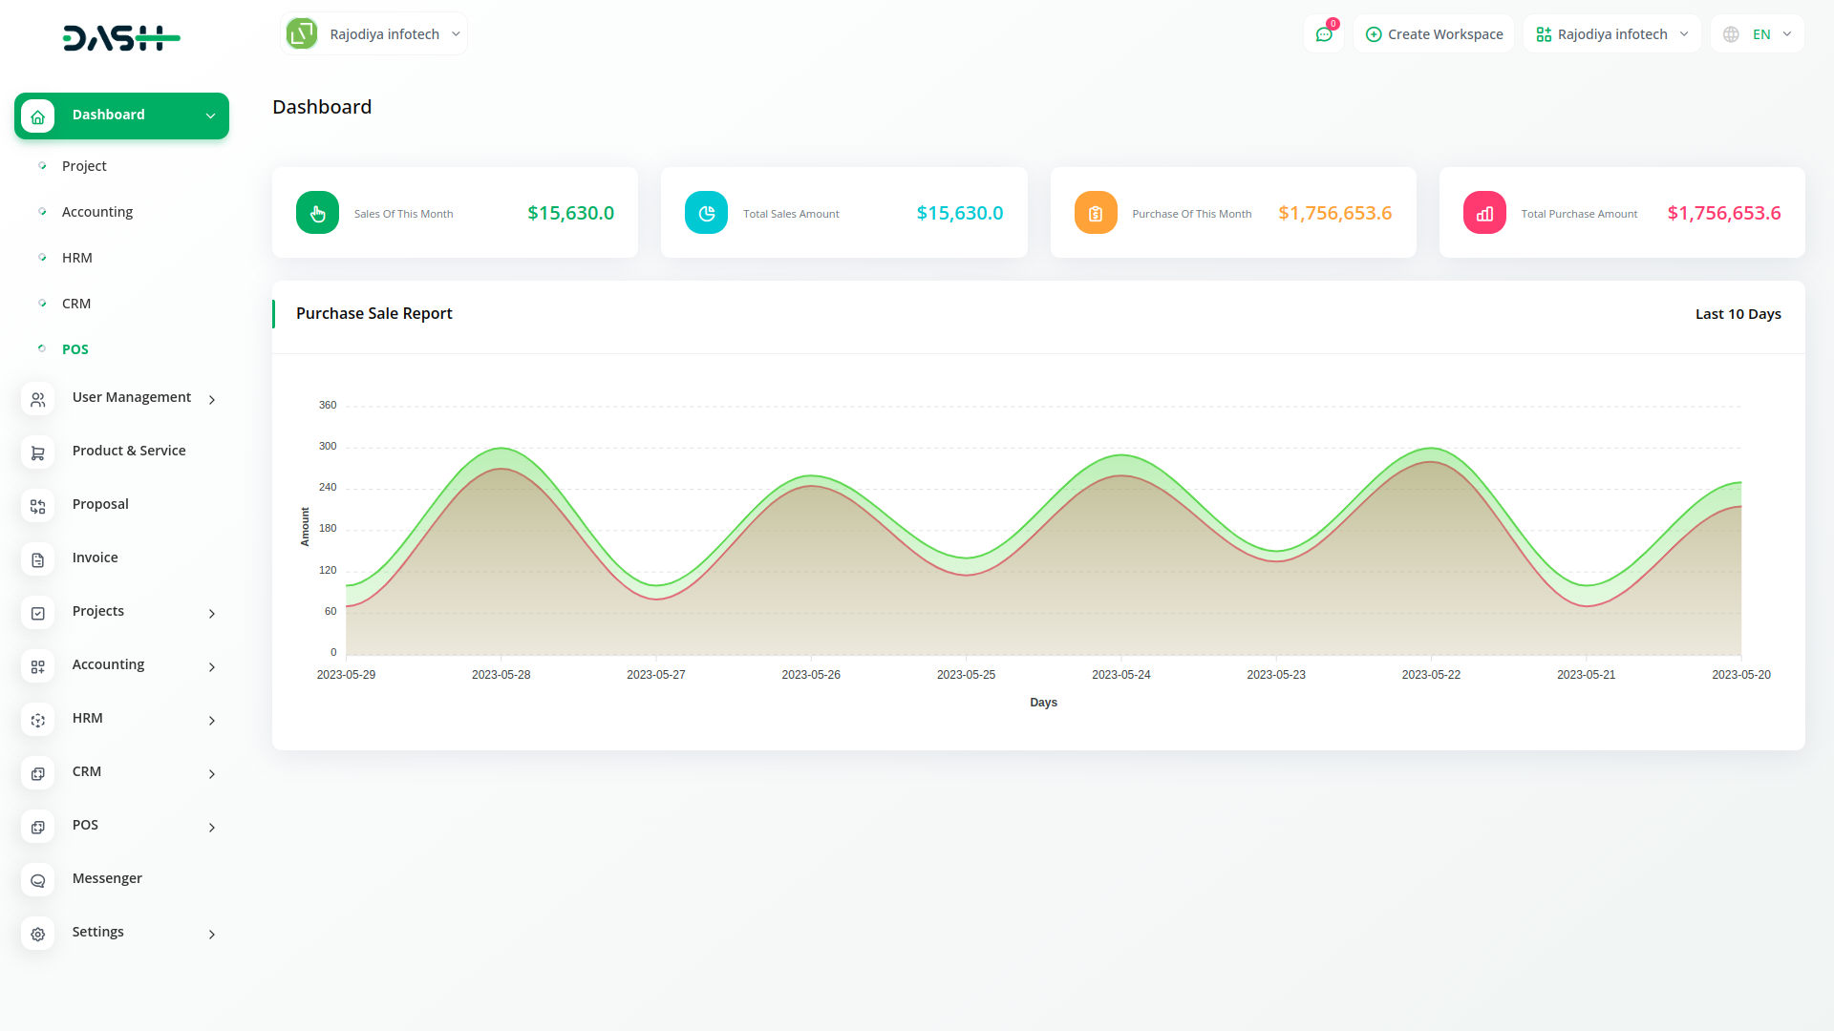Open the EN language dropdown
1834x1031 pixels.
pos(1758,33)
